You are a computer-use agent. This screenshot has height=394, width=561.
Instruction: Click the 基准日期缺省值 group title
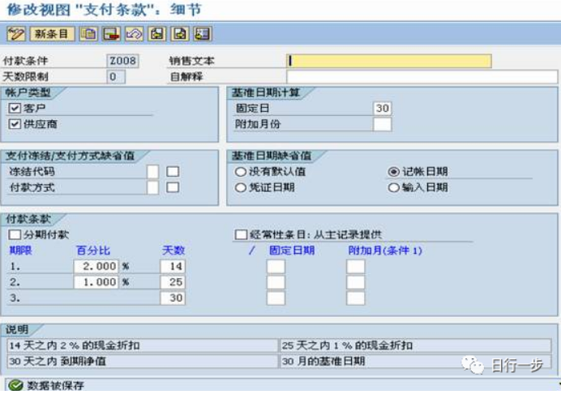(272, 156)
